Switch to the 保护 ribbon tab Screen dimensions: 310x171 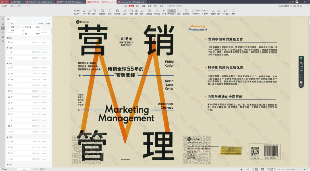click(x=155, y=6)
